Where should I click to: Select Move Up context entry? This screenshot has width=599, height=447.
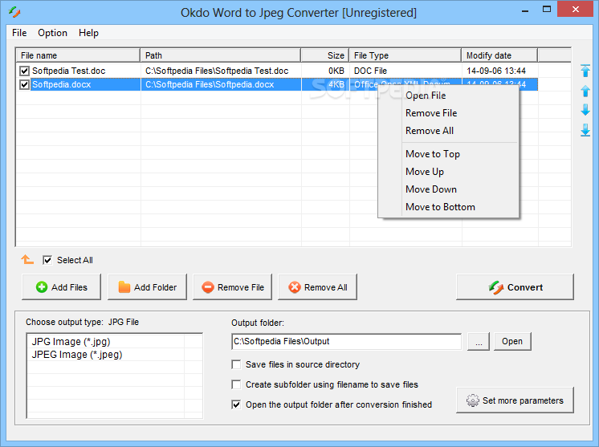click(449, 172)
